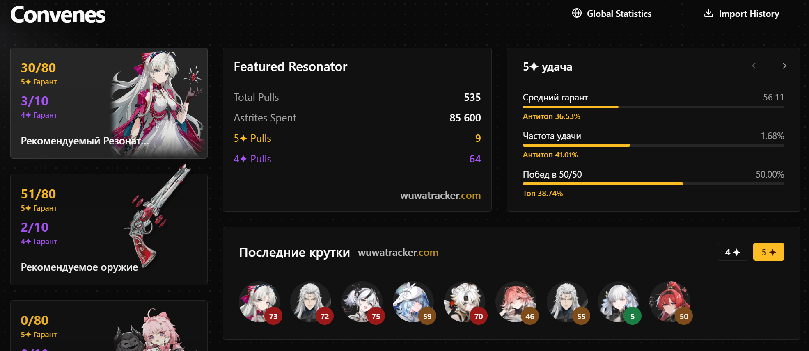Click the avatar with 75 pull badge
This screenshot has height=351, width=809.
(362, 302)
